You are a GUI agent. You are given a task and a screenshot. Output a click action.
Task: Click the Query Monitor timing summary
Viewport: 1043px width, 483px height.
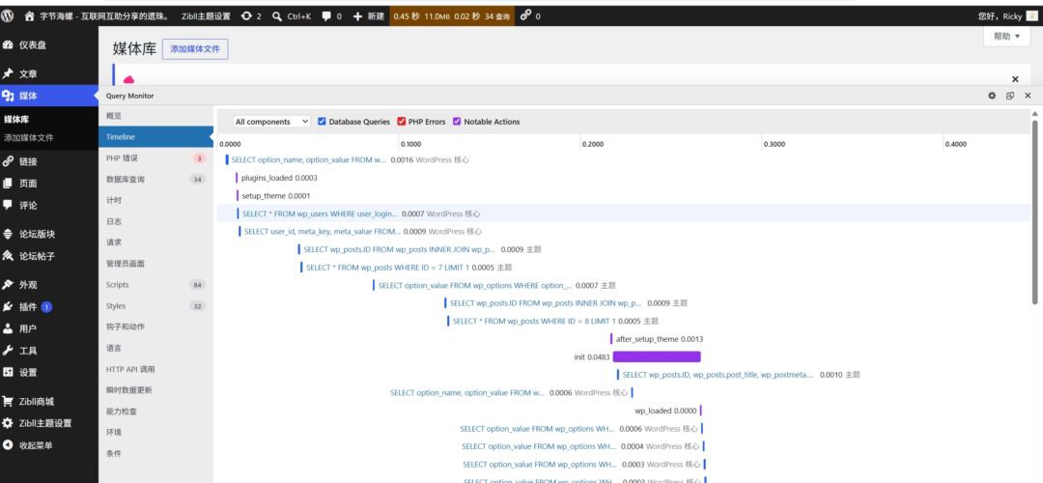tap(452, 16)
